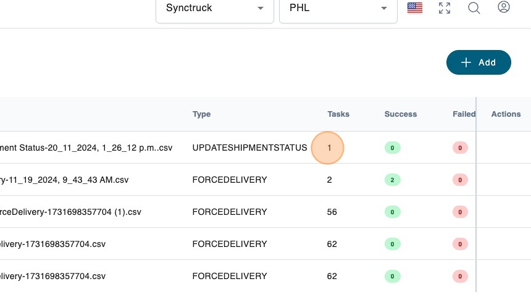Click success badge in 56-task row
531x297 pixels.
coord(391,212)
